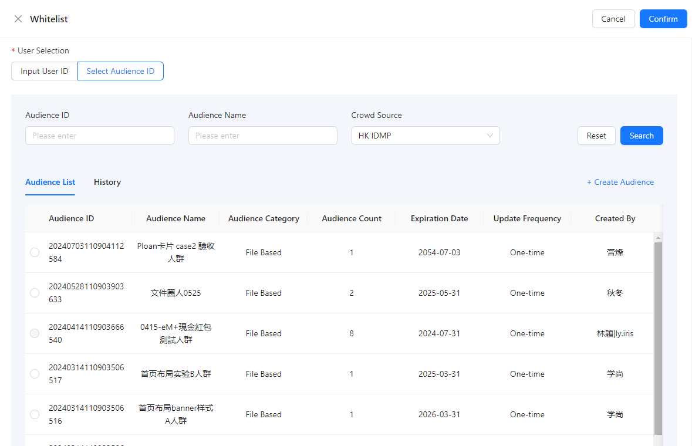Click the Search button
The image size is (692, 446).
[x=641, y=136]
